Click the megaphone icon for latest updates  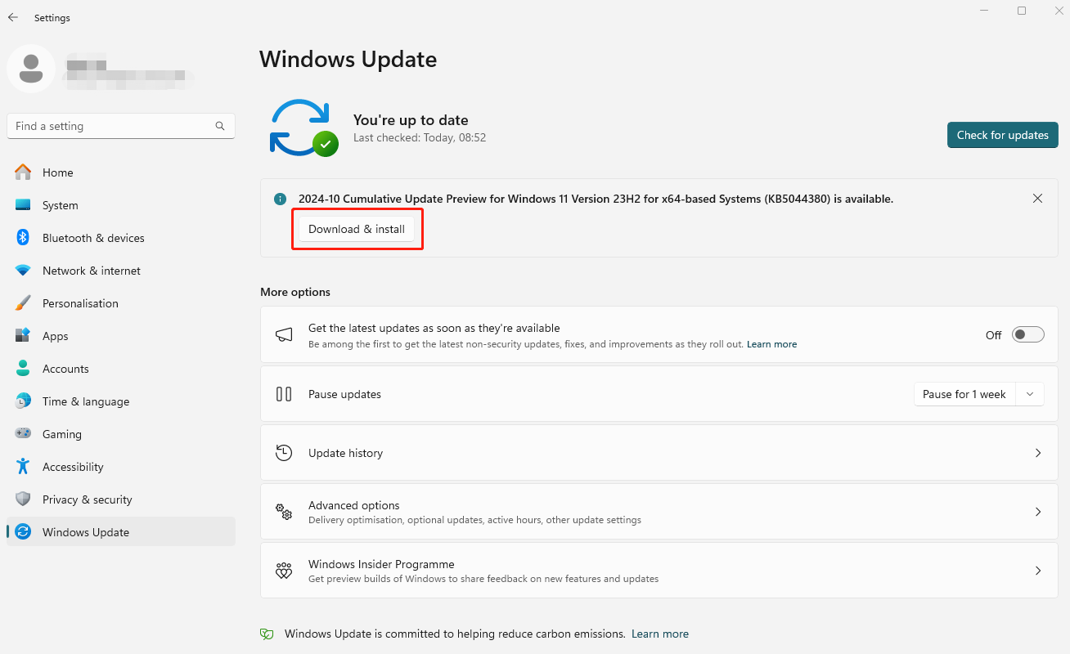pos(284,334)
